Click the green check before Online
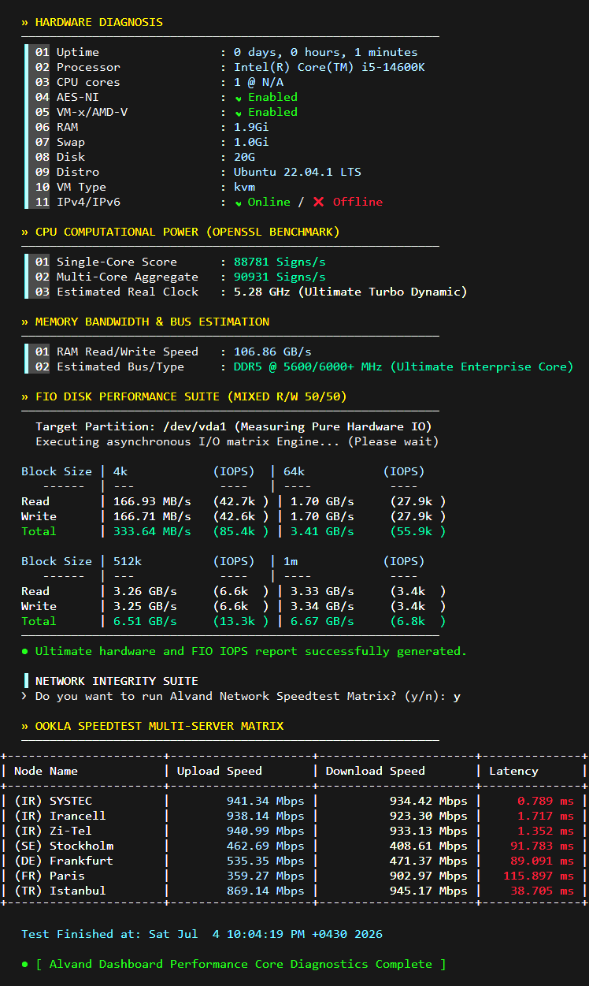589x986 pixels. pyautogui.click(x=239, y=203)
